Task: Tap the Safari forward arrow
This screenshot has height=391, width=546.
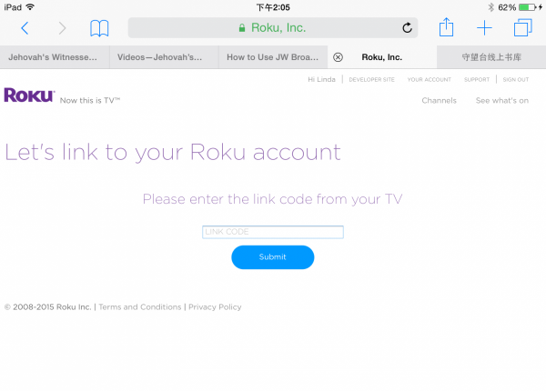Action: point(62,28)
